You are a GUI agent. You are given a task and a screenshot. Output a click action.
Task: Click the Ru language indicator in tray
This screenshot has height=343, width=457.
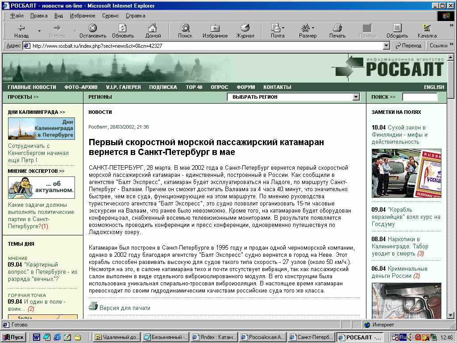coord(403,337)
